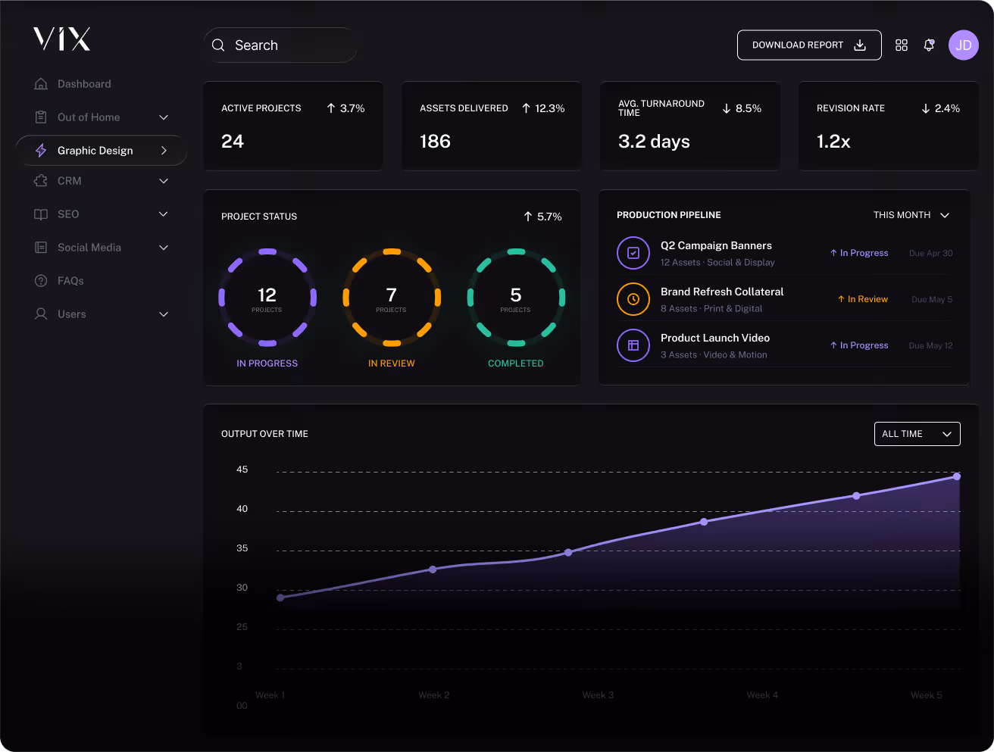
Task: Click the down arrow beside 8.5% turnaround
Action: pyautogui.click(x=727, y=108)
